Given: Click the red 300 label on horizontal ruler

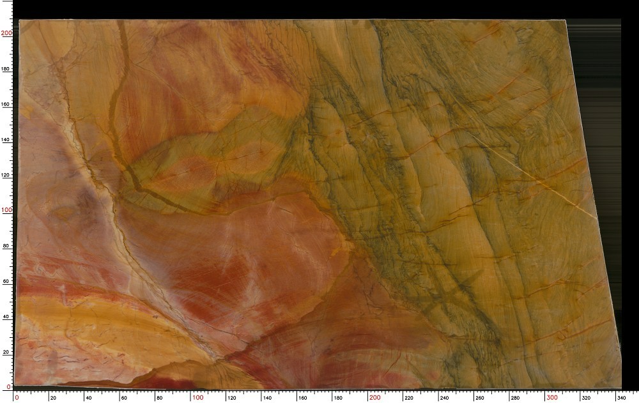Looking at the screenshot, I should point(552,397).
